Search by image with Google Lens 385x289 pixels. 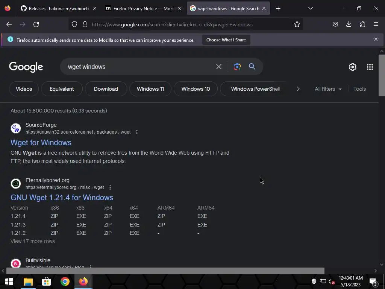point(237,67)
